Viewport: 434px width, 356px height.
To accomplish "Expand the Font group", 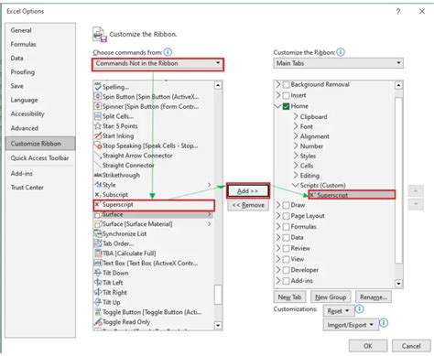I will (x=296, y=126).
